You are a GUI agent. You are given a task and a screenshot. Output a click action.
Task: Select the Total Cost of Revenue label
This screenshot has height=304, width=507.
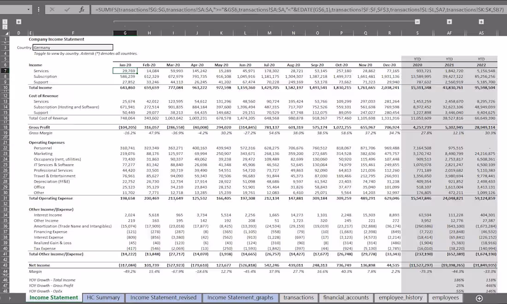tap(48, 118)
